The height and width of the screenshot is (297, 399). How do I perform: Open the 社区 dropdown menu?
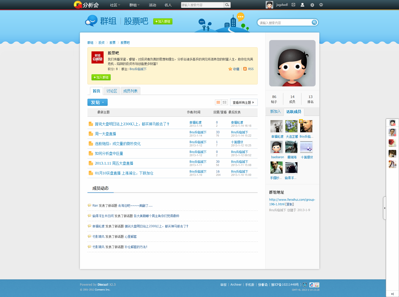pyautogui.click(x=115, y=5)
